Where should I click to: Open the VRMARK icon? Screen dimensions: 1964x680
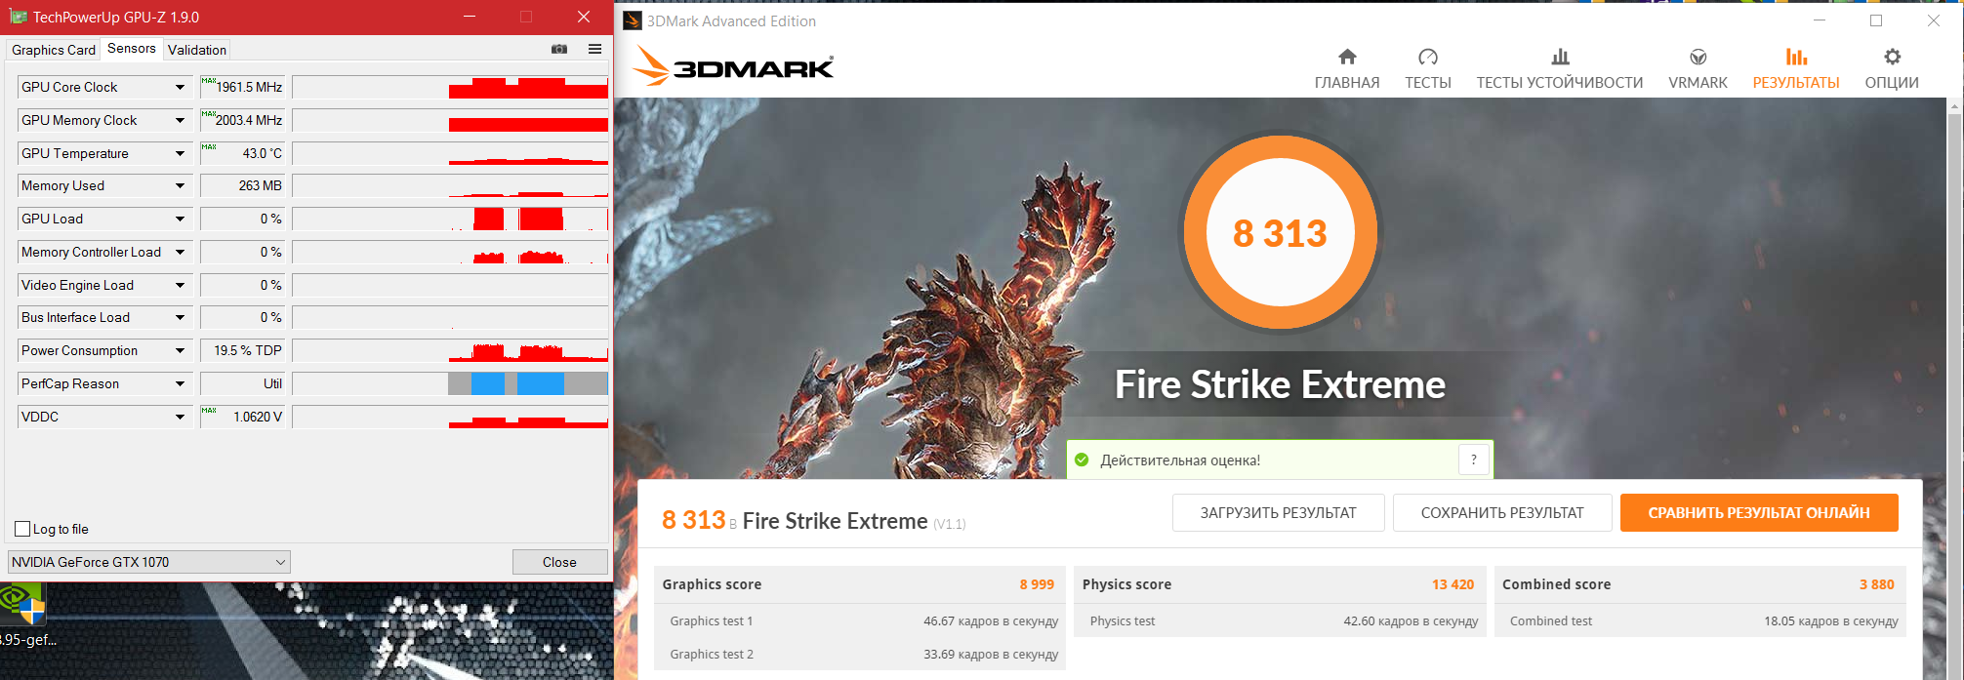(x=1698, y=57)
